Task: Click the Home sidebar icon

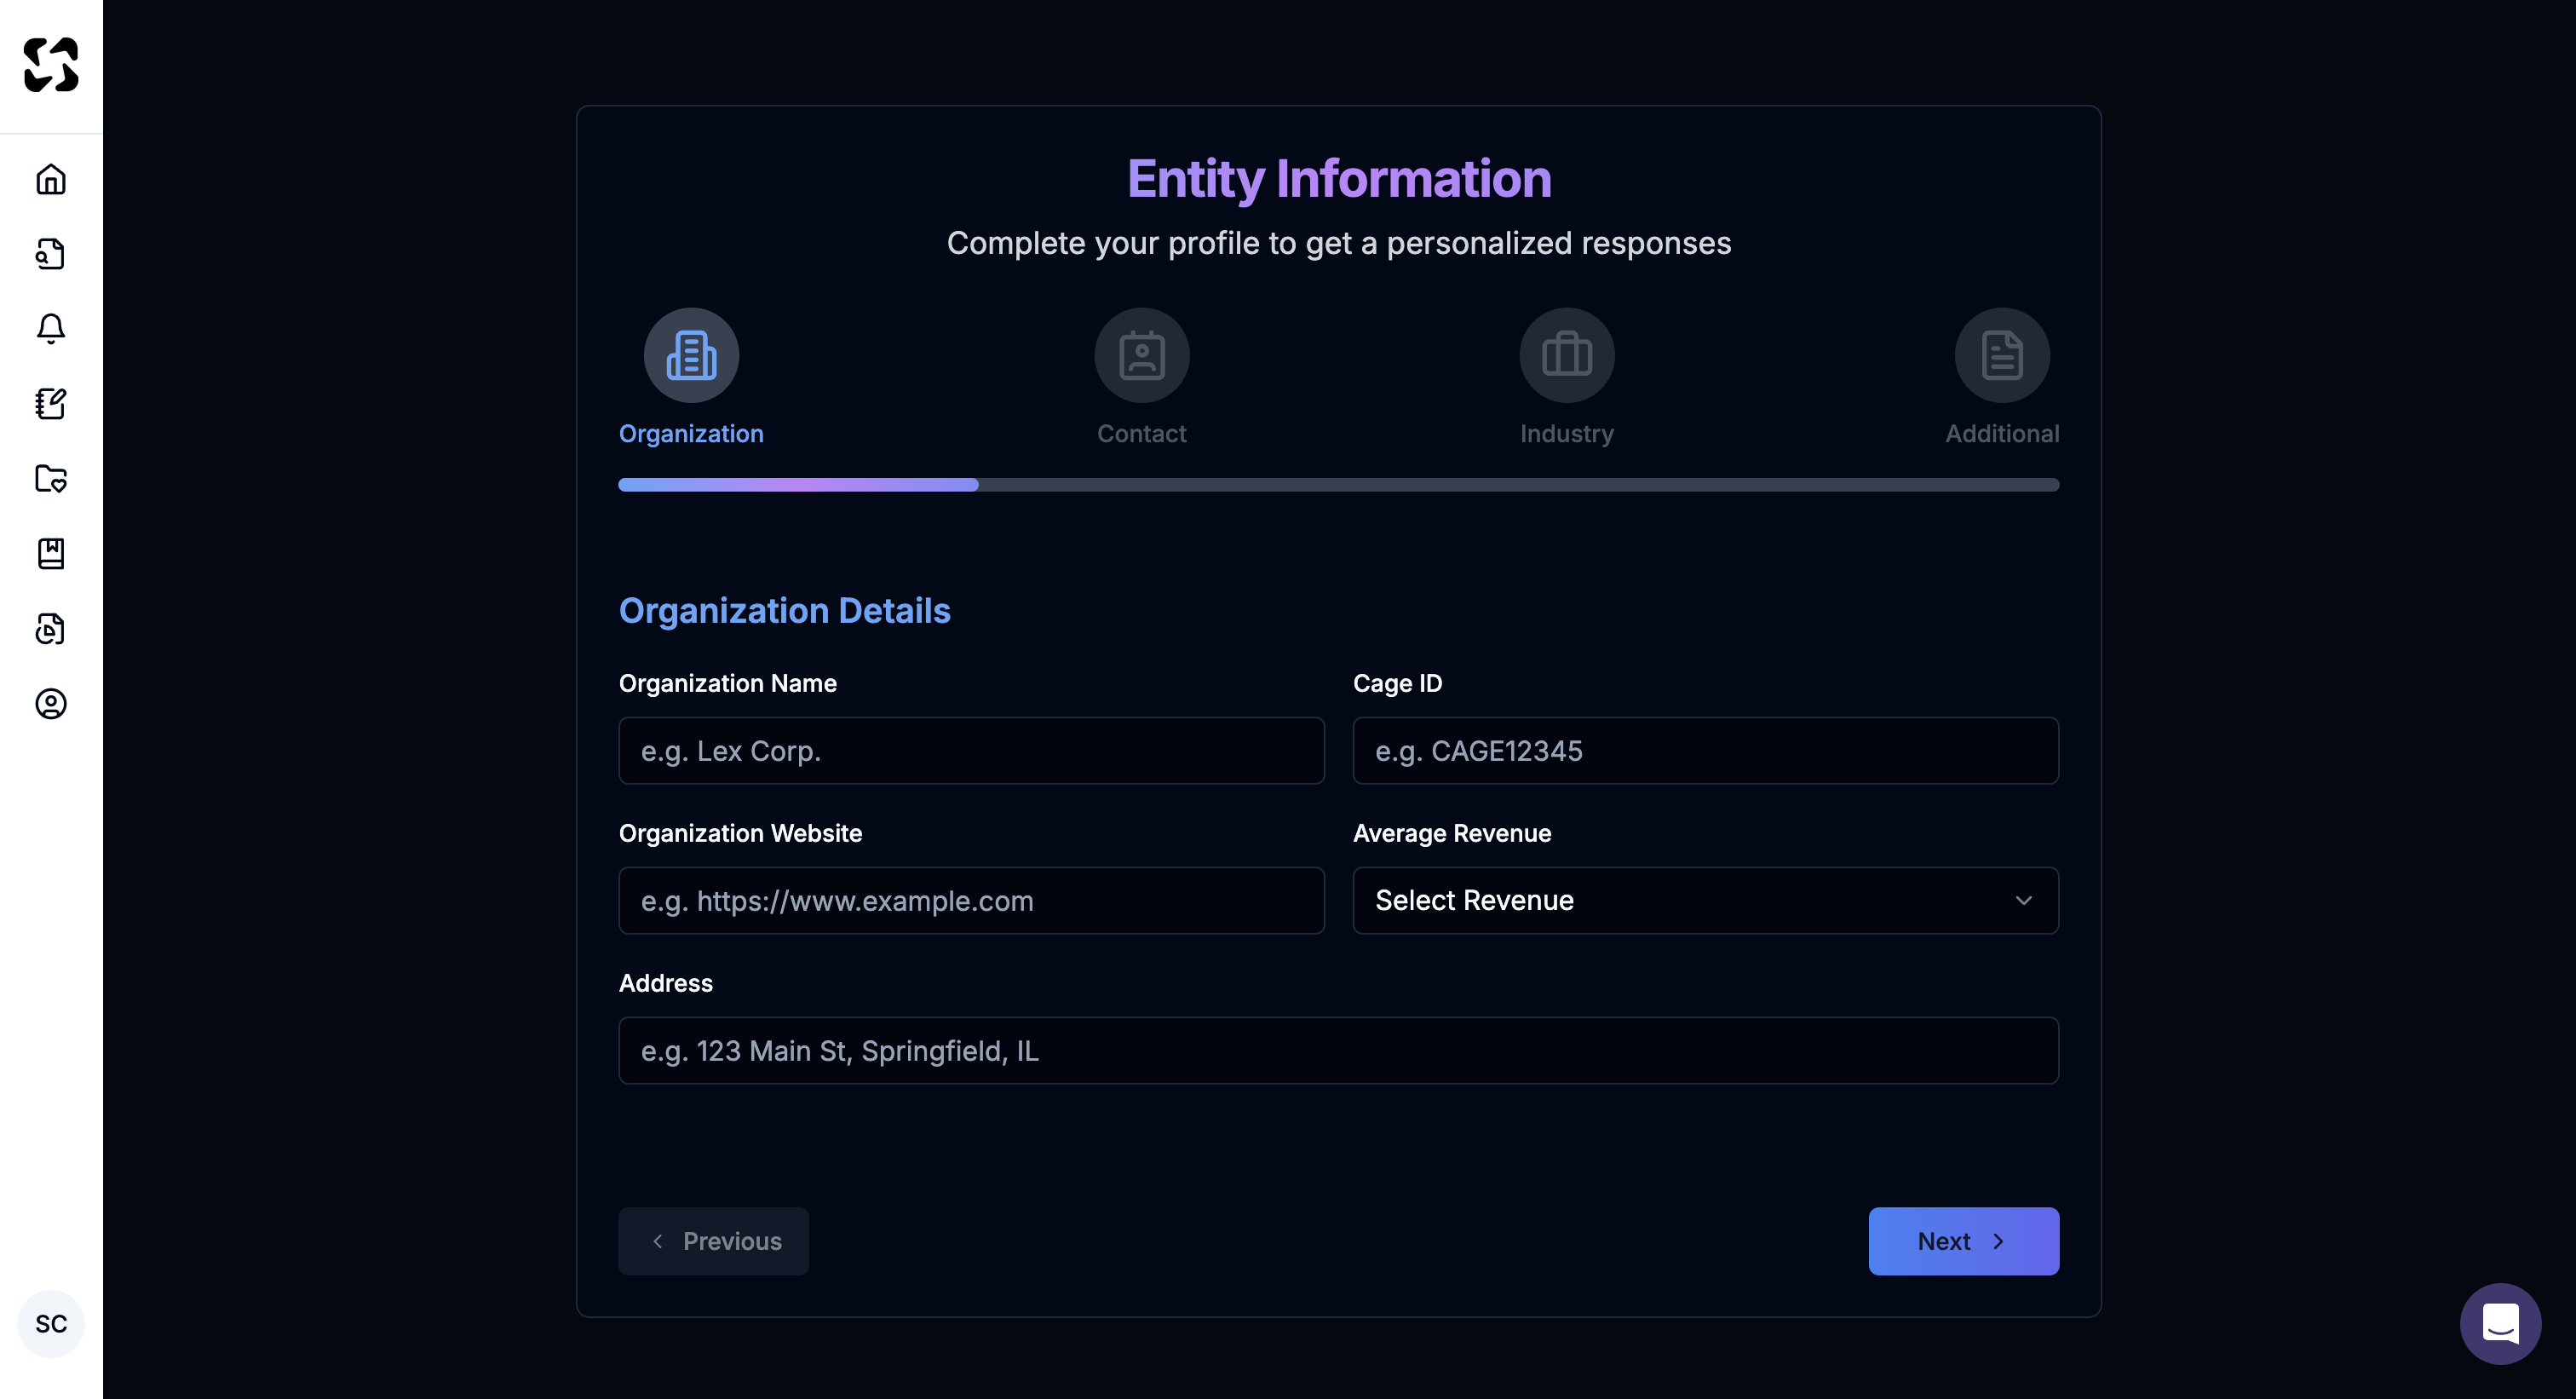Action: (52, 179)
